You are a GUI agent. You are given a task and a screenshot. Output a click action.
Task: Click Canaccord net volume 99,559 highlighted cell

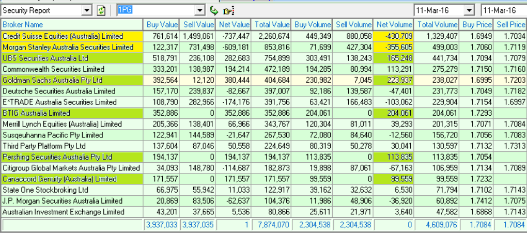tap(393, 179)
